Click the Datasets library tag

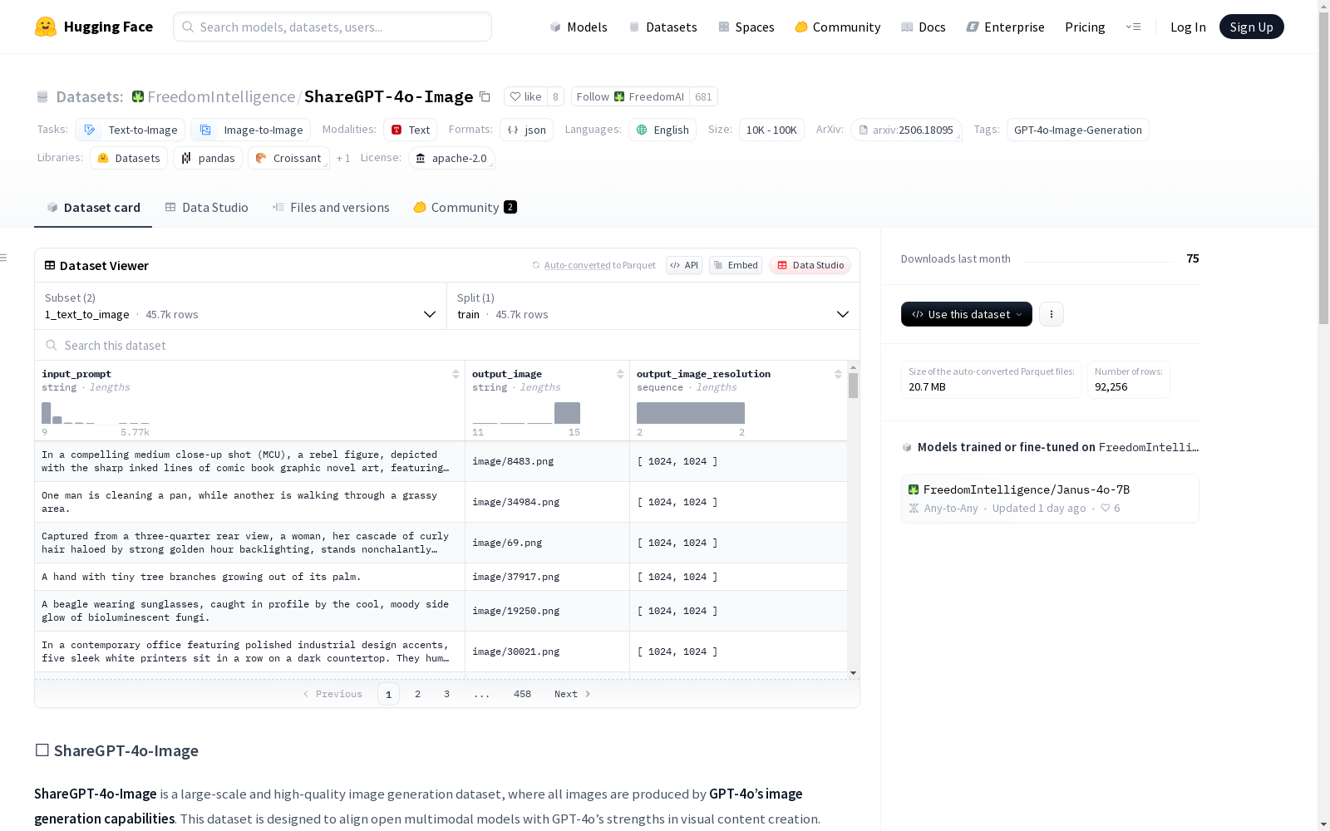[129, 158]
